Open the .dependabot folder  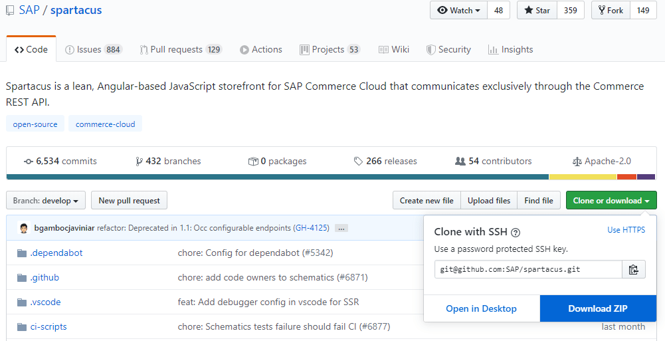pyautogui.click(x=56, y=253)
